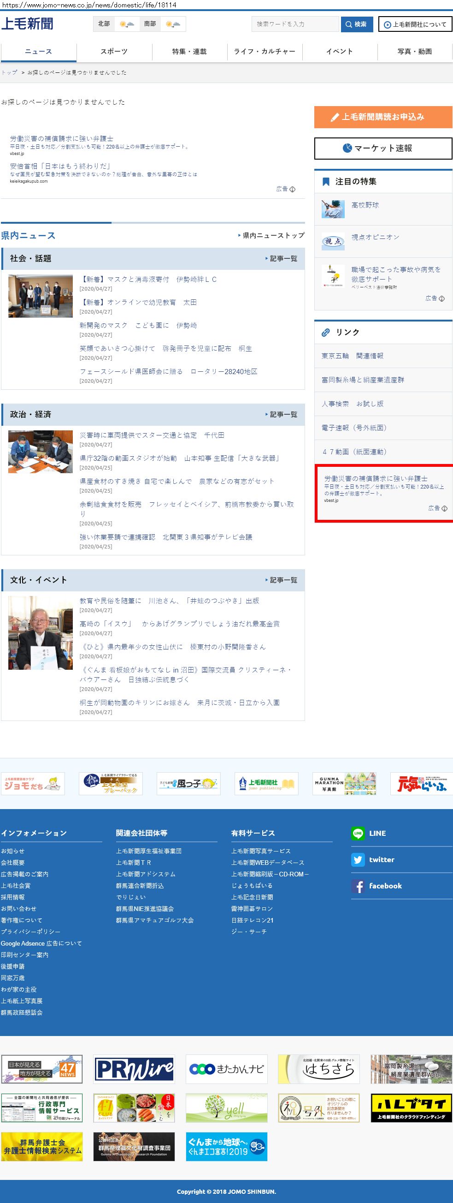Screen dimensions: 453x1203
Task: Click the search keyword input field
Action: 295,24
